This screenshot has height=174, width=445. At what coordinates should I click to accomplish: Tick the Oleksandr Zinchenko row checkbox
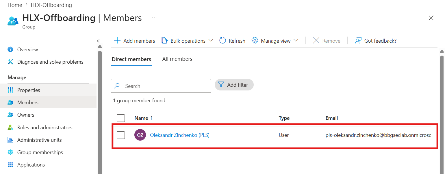coord(121,135)
